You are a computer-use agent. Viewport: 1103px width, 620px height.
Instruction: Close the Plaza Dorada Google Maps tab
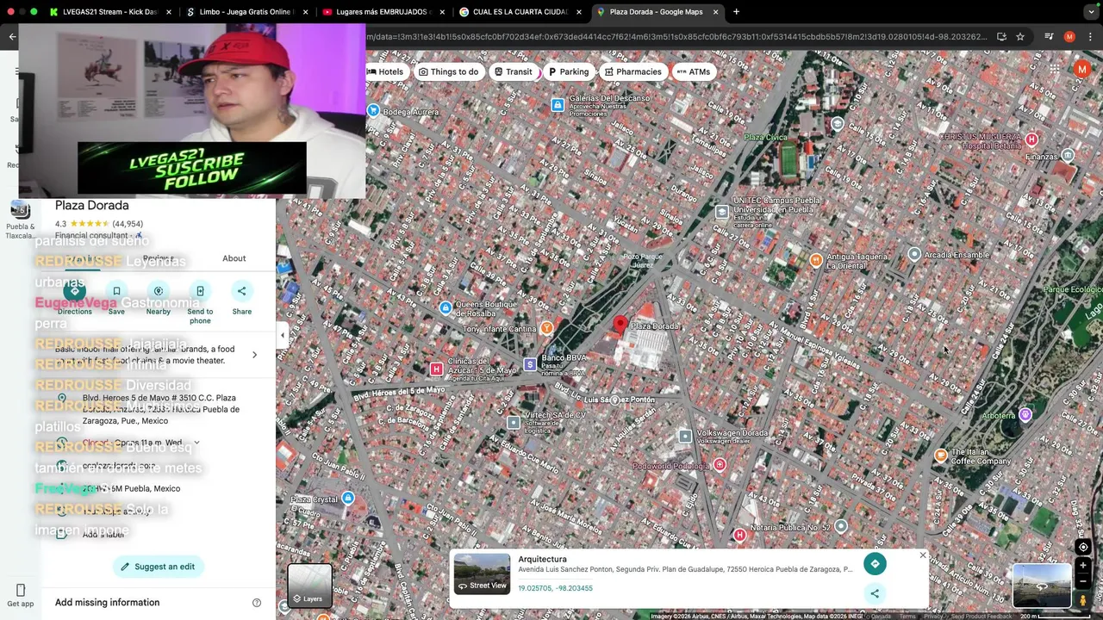[715, 12]
